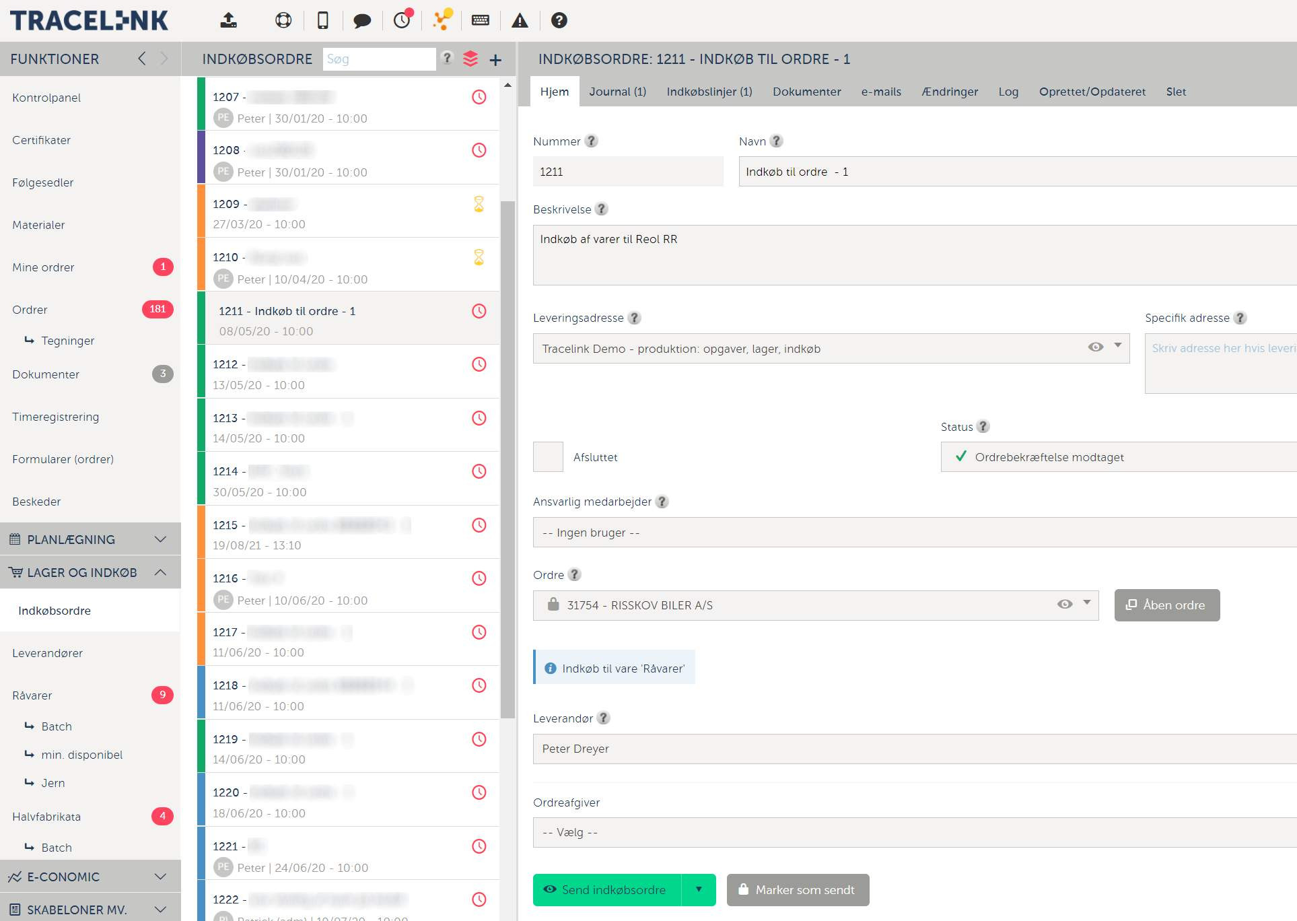1297x921 pixels.
Task: Click the upload icon in top toolbar
Action: [229, 20]
